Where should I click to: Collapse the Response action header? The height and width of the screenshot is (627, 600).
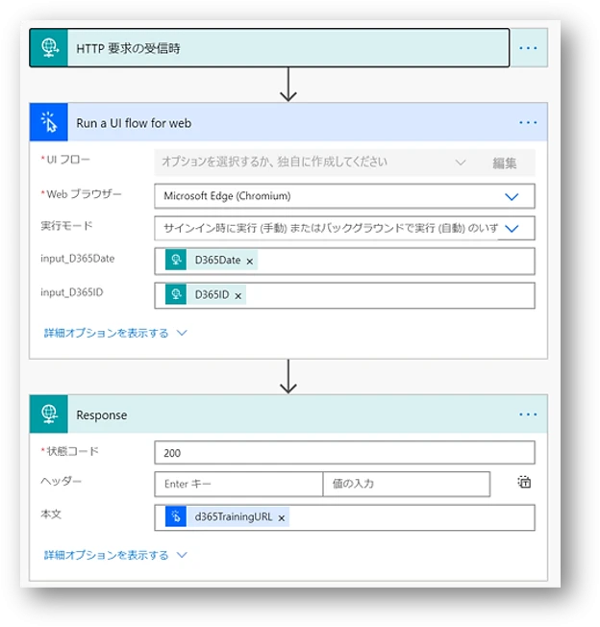[288, 414]
